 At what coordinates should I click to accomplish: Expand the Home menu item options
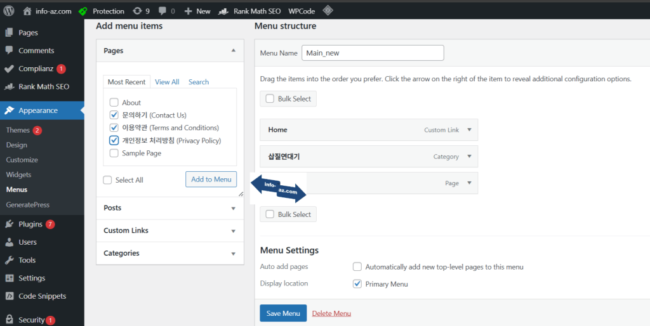click(x=469, y=129)
